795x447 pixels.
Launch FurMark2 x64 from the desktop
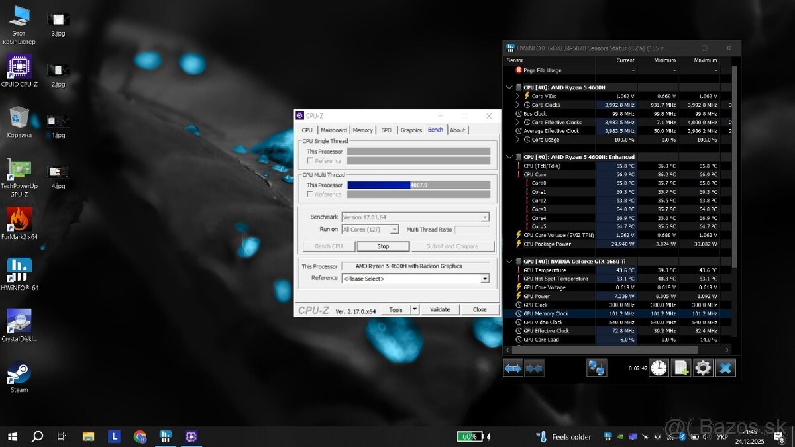click(18, 219)
